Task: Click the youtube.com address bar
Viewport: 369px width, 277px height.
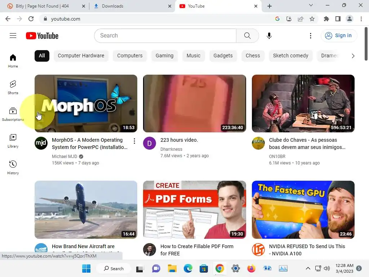Action: pyautogui.click(x=155, y=19)
